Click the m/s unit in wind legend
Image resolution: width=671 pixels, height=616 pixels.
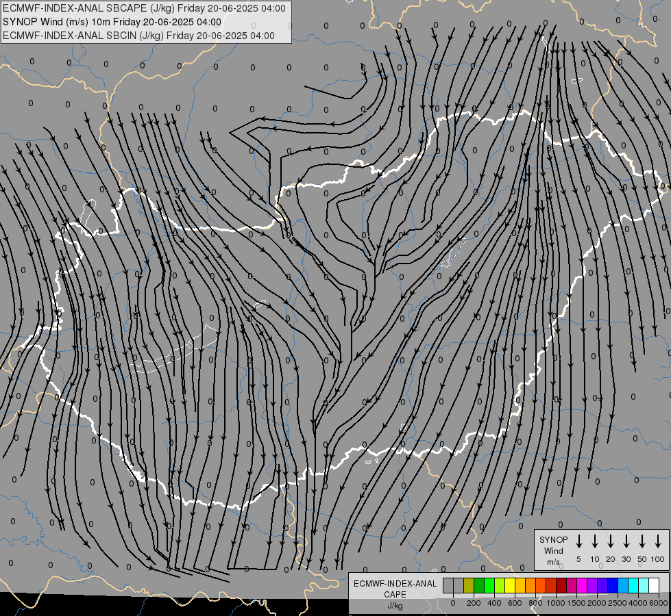(x=553, y=562)
